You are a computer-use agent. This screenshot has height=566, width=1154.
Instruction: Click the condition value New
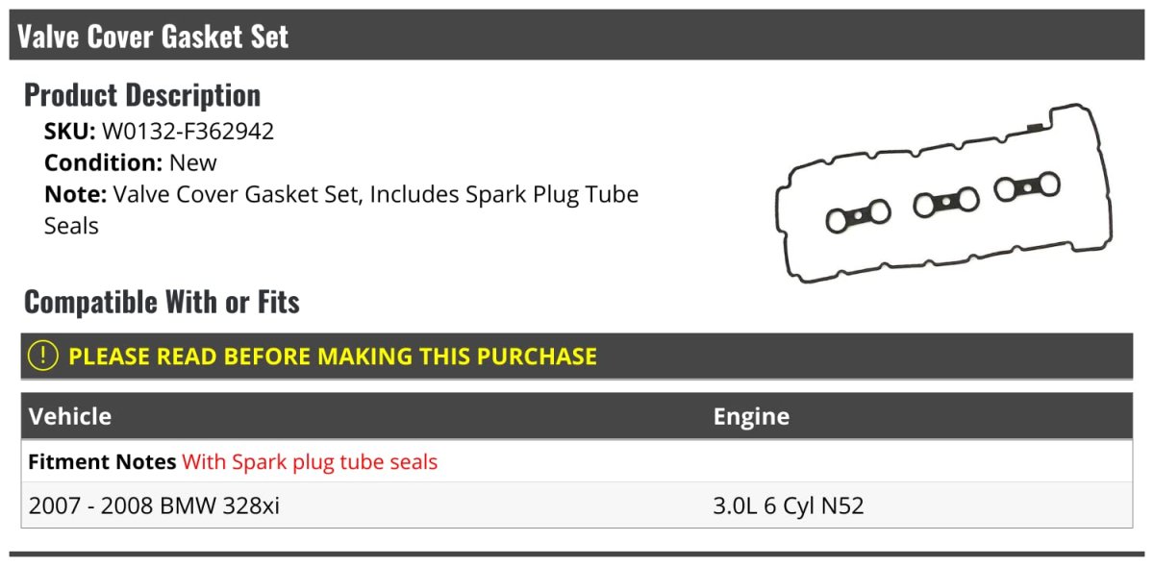[x=193, y=162]
